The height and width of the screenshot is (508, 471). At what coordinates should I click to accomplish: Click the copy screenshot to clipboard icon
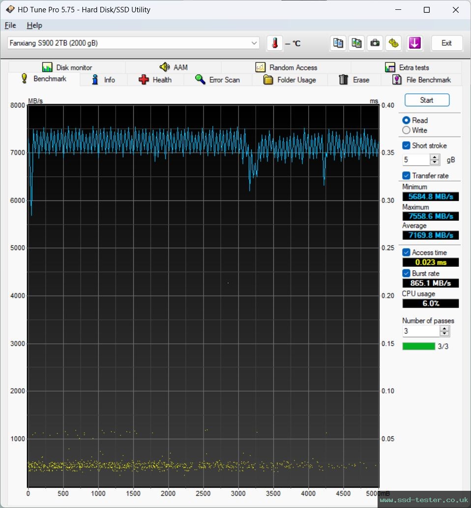[x=356, y=43]
